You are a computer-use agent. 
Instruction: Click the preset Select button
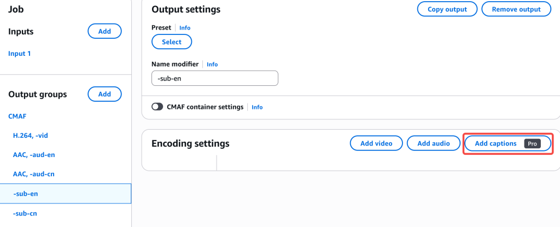[172, 42]
